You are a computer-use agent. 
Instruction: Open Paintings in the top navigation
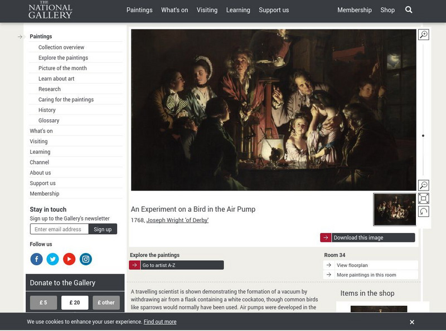pyautogui.click(x=139, y=10)
